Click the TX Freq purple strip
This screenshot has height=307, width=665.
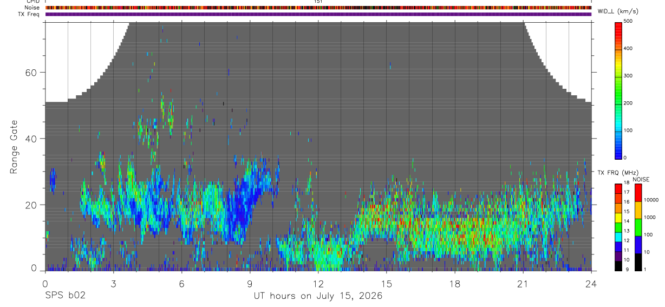click(x=318, y=14)
